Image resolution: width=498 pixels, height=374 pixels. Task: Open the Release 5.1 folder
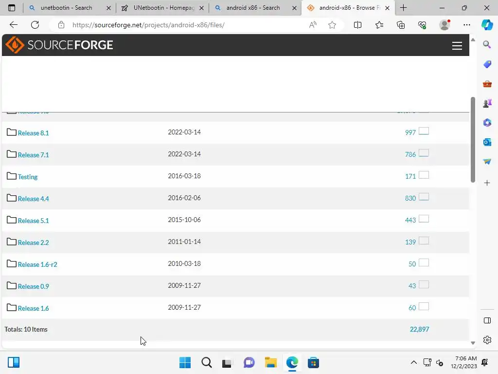[x=33, y=221]
